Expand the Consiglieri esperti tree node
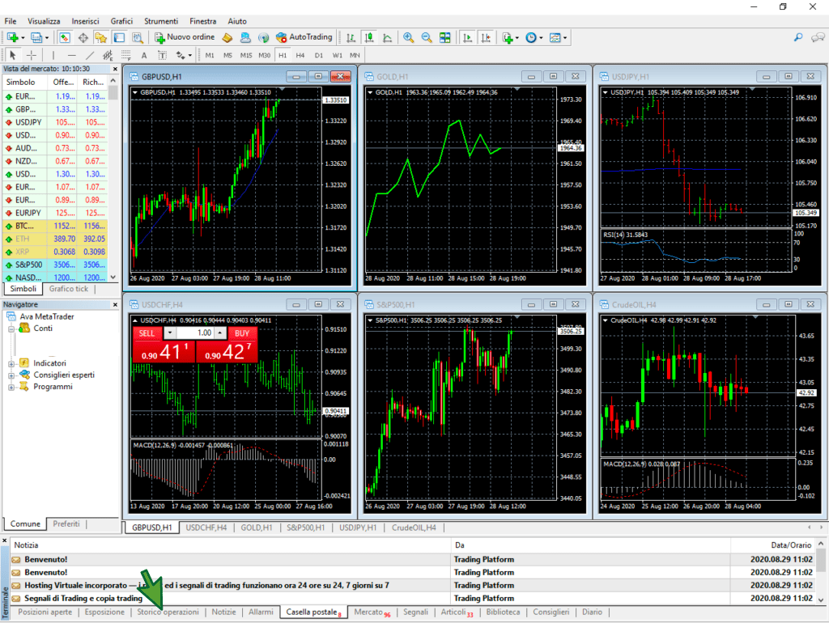 pos(11,375)
